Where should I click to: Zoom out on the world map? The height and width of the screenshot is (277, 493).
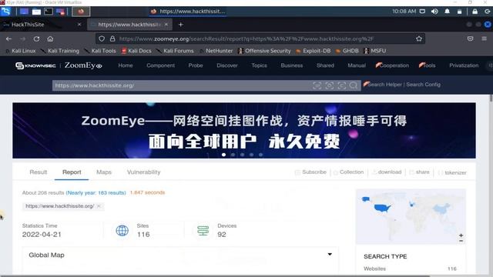[x=461, y=241]
